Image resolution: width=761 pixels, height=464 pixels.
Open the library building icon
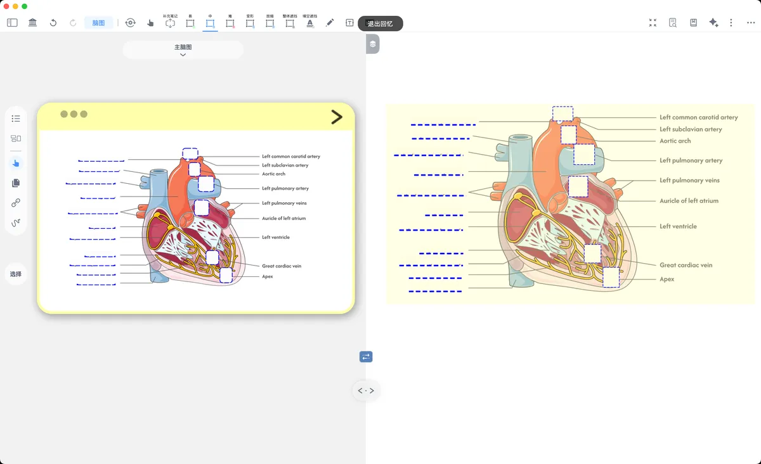click(x=32, y=23)
